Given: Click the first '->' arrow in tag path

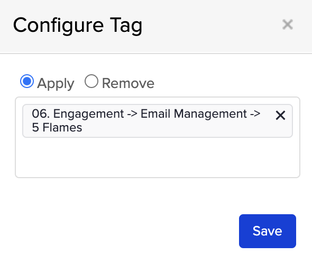Looking at the screenshot, I should click(x=132, y=114).
